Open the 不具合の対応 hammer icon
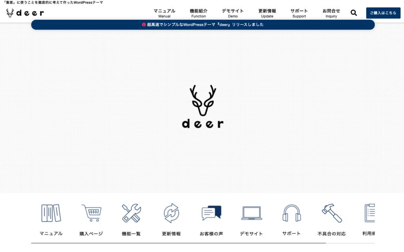 tap(331, 213)
